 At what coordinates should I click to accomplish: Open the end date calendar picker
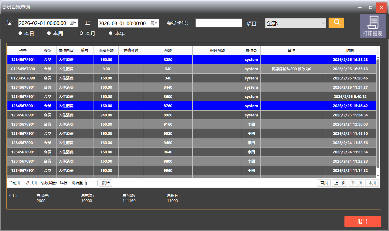154,23
